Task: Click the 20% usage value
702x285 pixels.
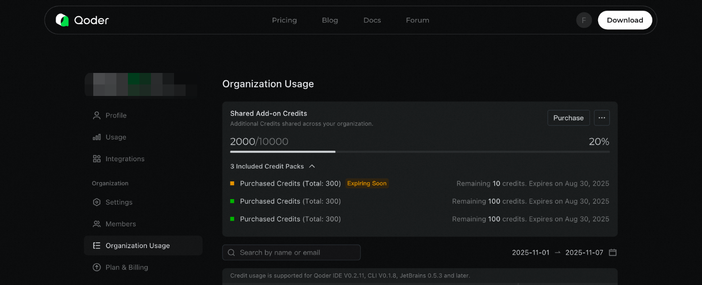Action: [599, 142]
